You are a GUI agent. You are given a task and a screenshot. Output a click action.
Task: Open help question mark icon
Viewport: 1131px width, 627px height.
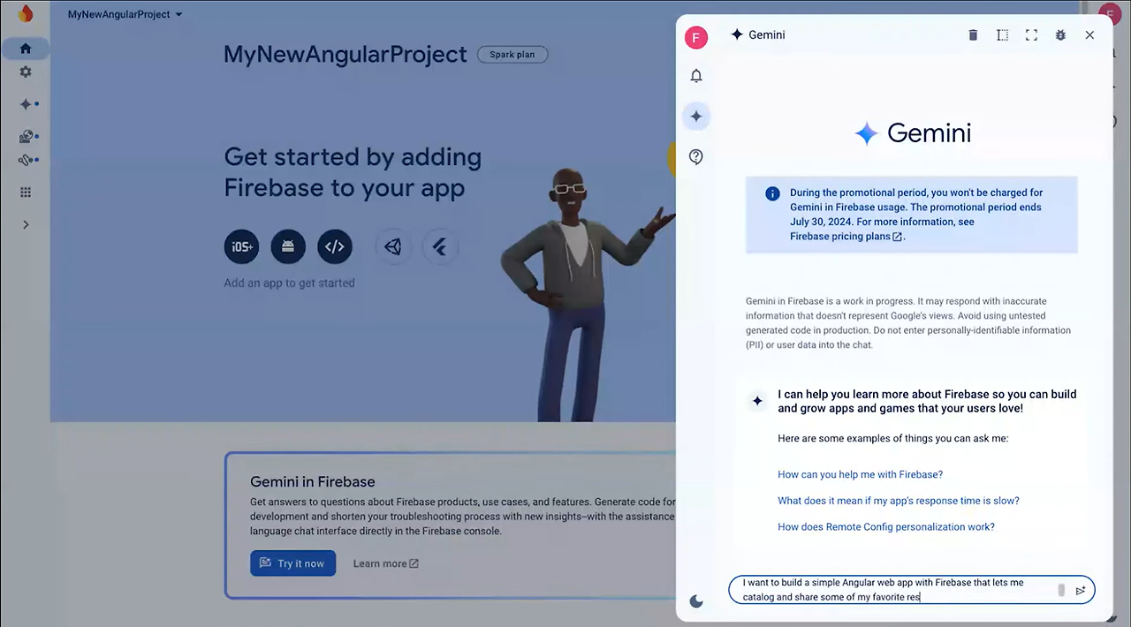pyautogui.click(x=696, y=157)
